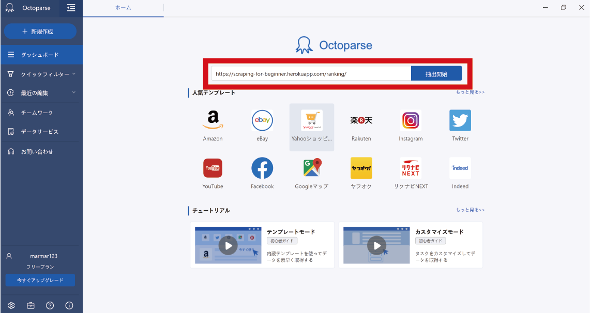Open help via the question mark icon
This screenshot has width=590, height=313.
pyautogui.click(x=50, y=305)
